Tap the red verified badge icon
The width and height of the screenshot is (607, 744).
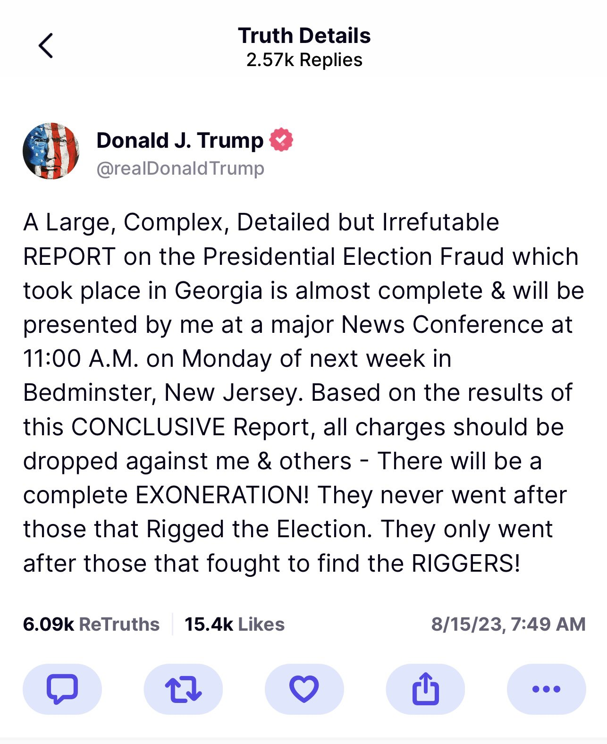[281, 140]
